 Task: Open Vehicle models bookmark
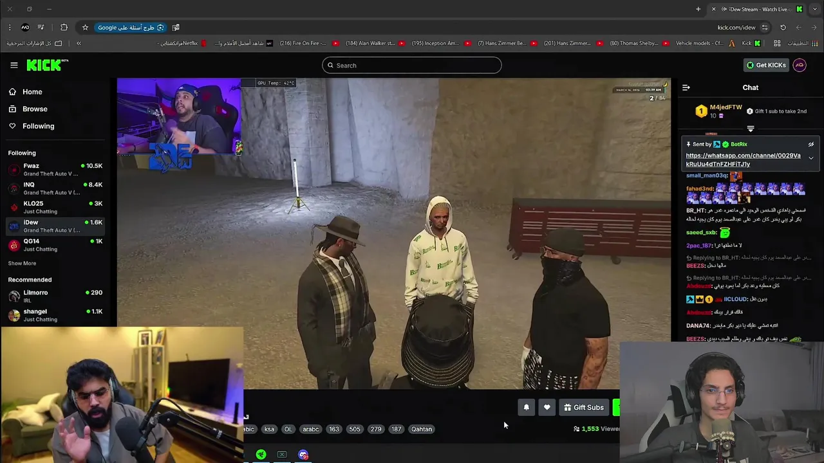pyautogui.click(x=705, y=43)
